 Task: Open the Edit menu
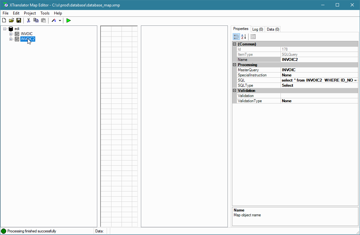16,13
